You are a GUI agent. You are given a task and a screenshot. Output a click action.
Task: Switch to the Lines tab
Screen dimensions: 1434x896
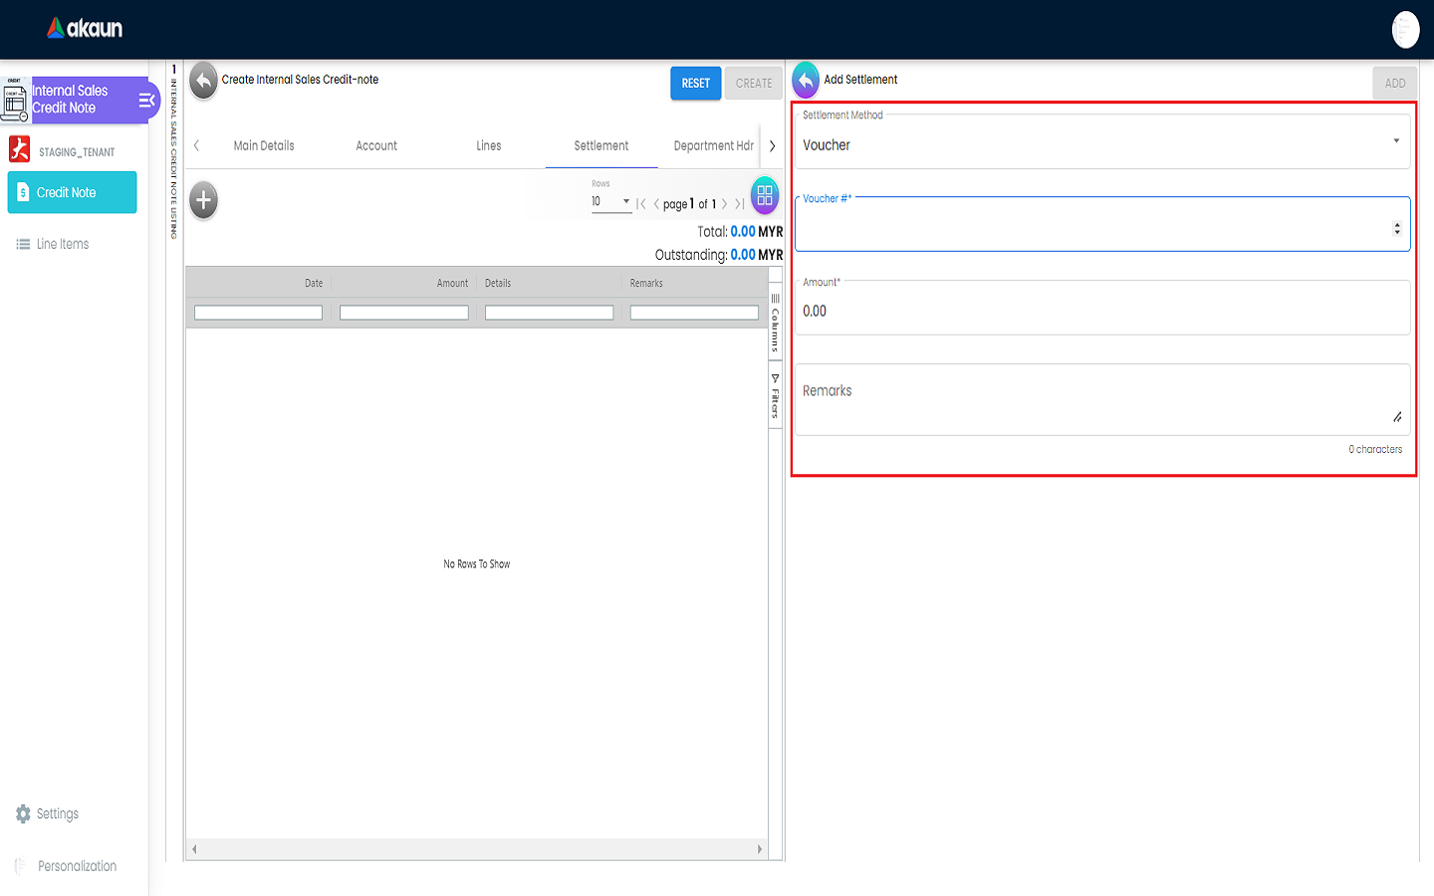pos(488,145)
